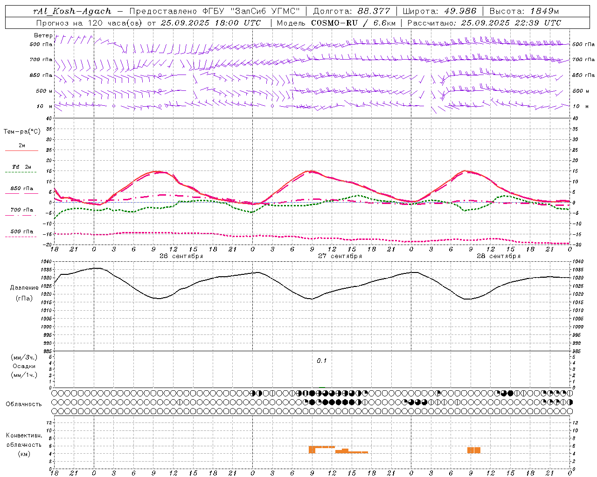Screen dimensions: 597x477
Task: Click the orange convective bar on 28 сентября
Action: [x=474, y=450]
